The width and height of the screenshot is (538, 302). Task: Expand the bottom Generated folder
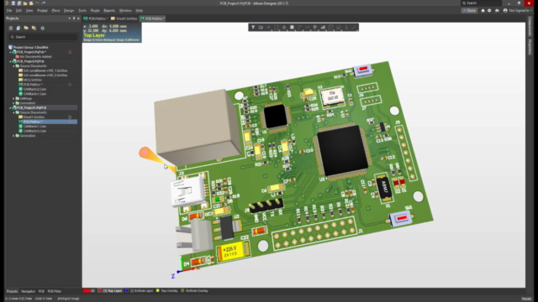click(13, 136)
